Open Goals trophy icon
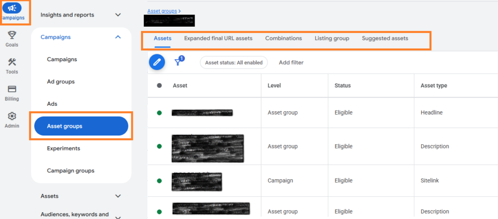This screenshot has width=498, height=219. (x=12, y=35)
